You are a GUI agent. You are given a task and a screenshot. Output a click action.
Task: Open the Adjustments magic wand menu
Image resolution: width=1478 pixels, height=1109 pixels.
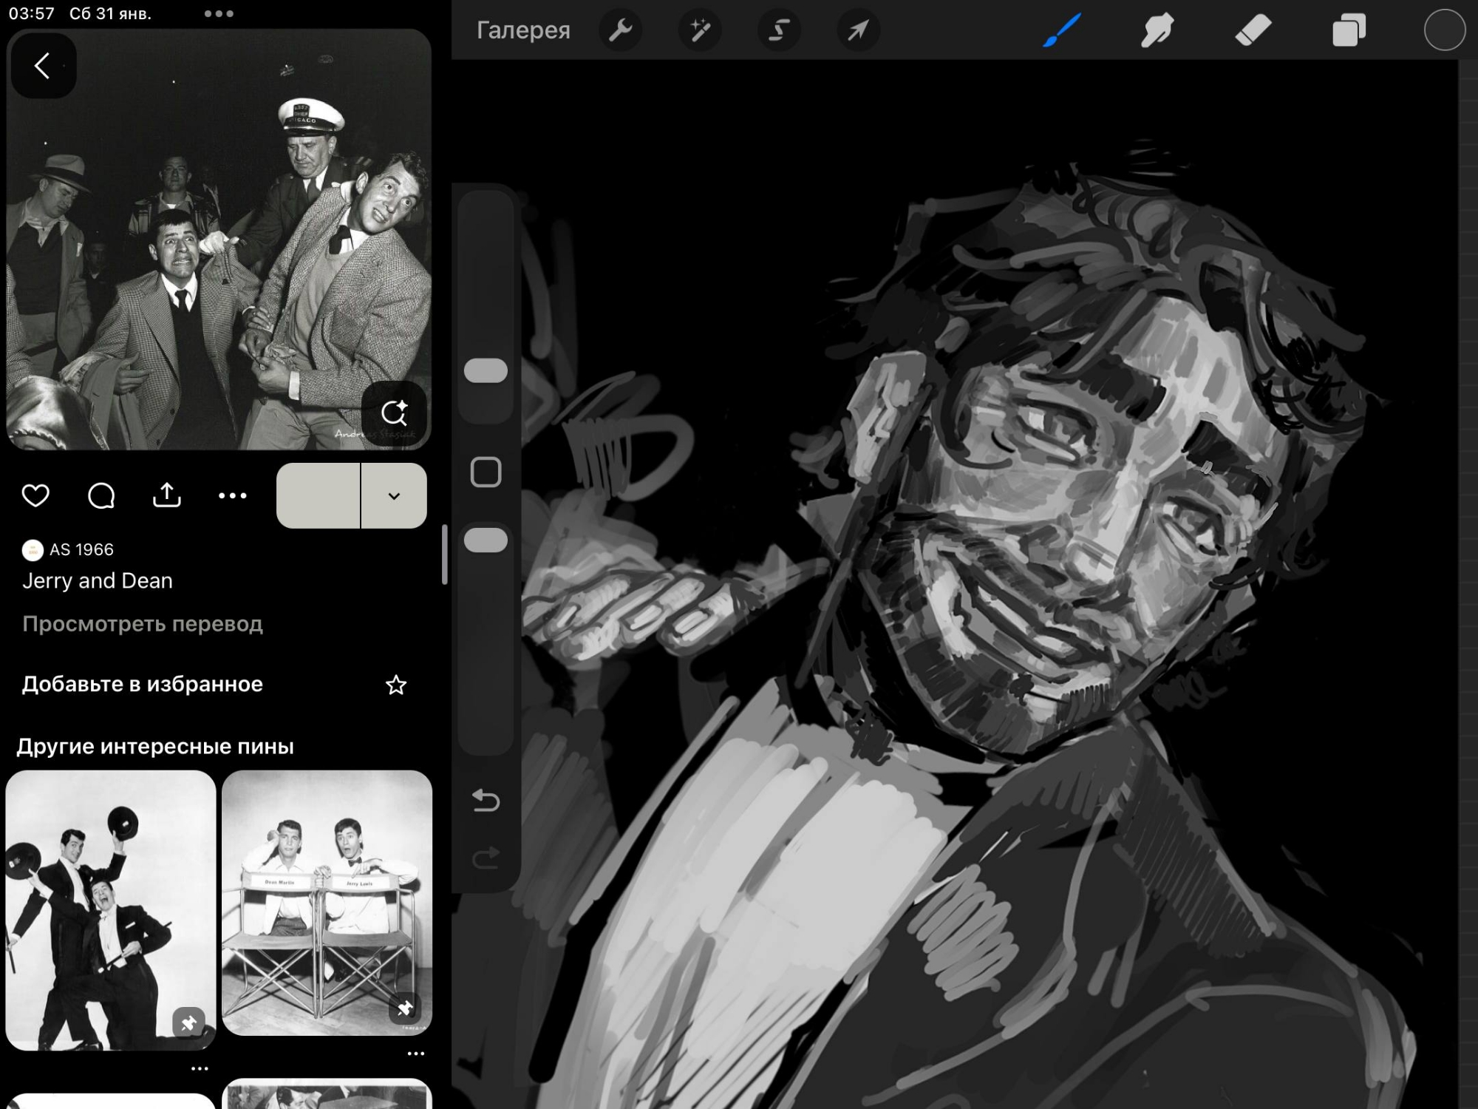[x=699, y=30]
